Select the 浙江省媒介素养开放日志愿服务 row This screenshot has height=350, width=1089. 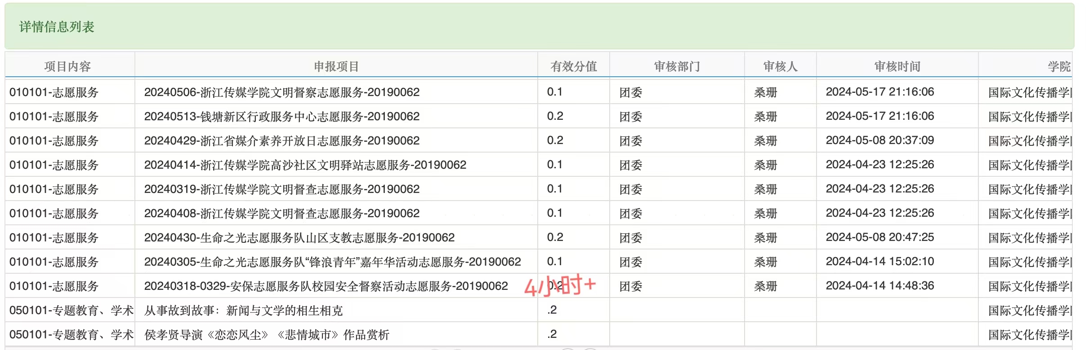[x=281, y=141]
